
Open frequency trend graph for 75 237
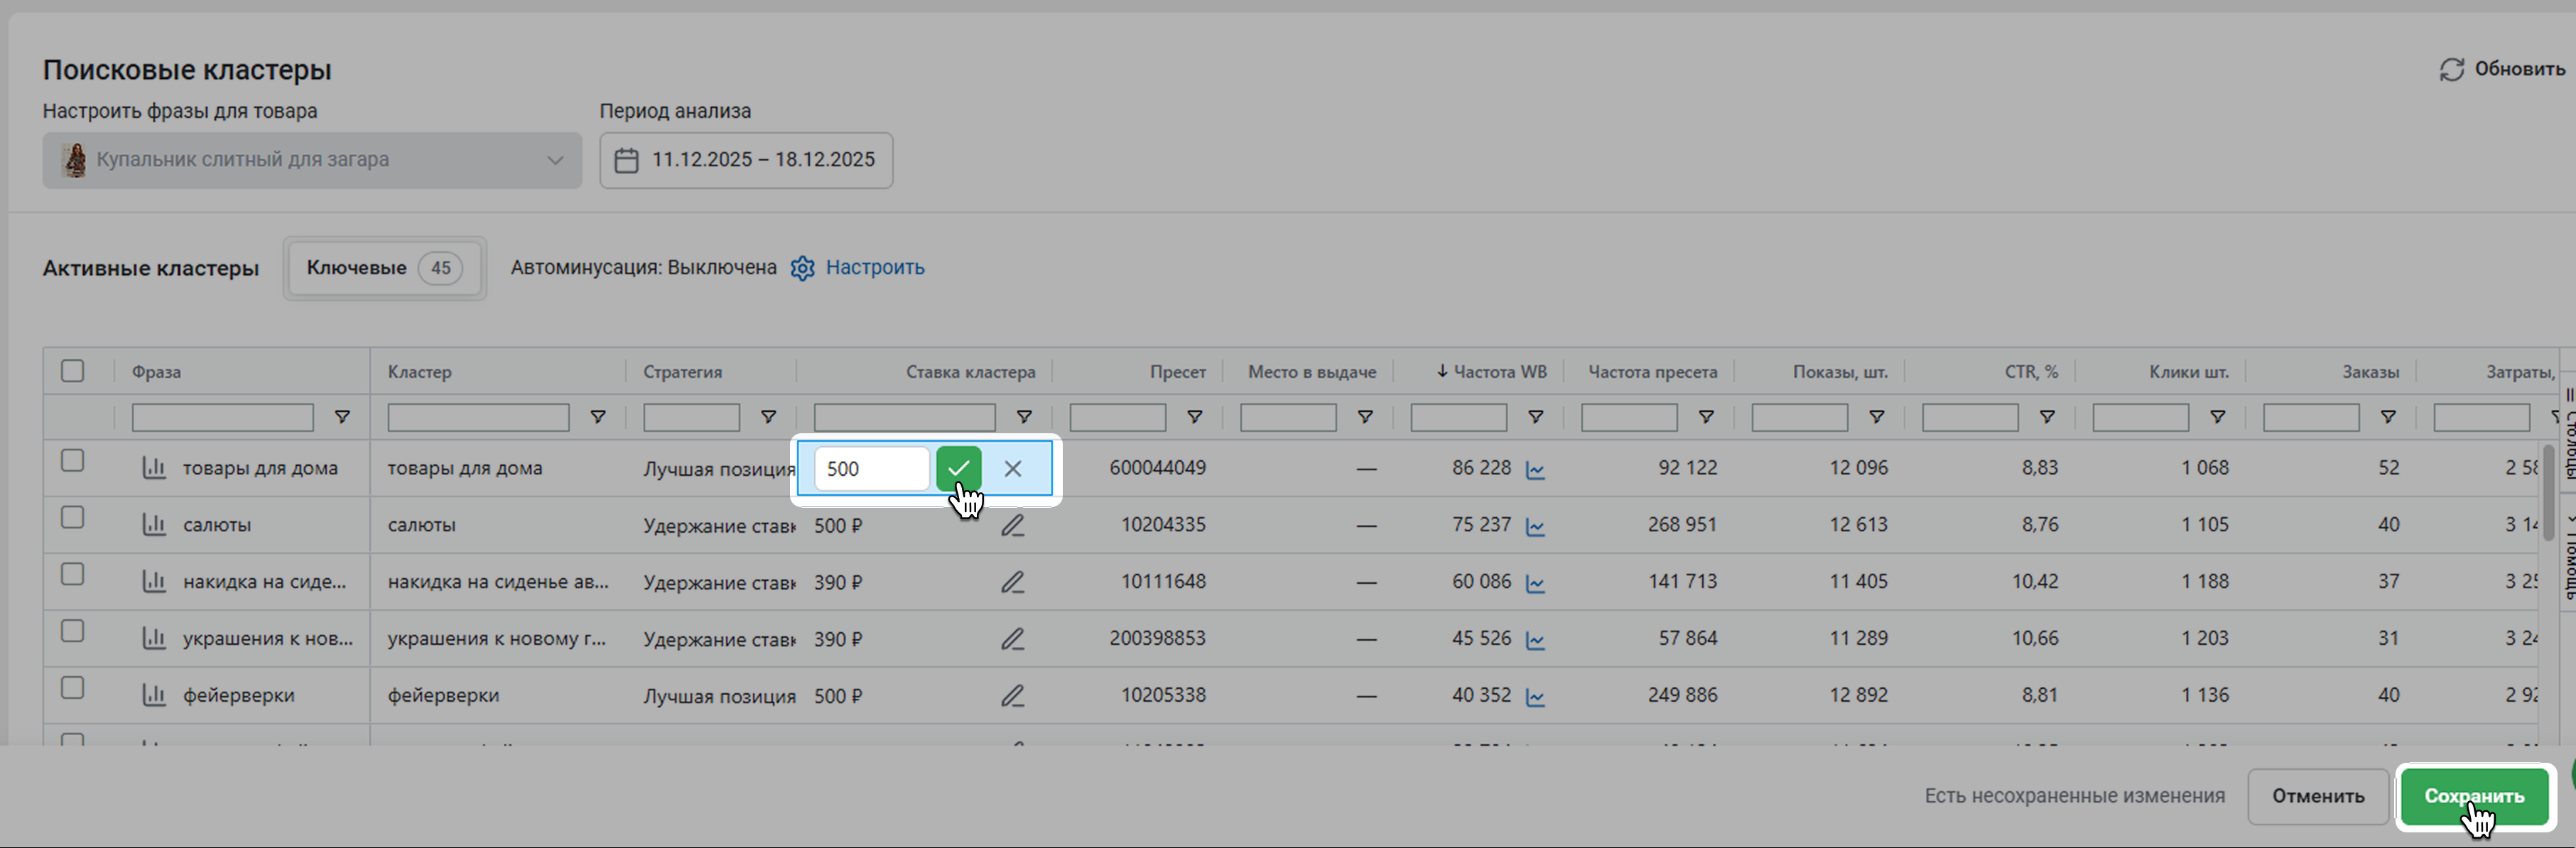coord(1535,526)
